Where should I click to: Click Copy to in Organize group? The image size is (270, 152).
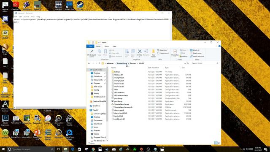(133, 53)
